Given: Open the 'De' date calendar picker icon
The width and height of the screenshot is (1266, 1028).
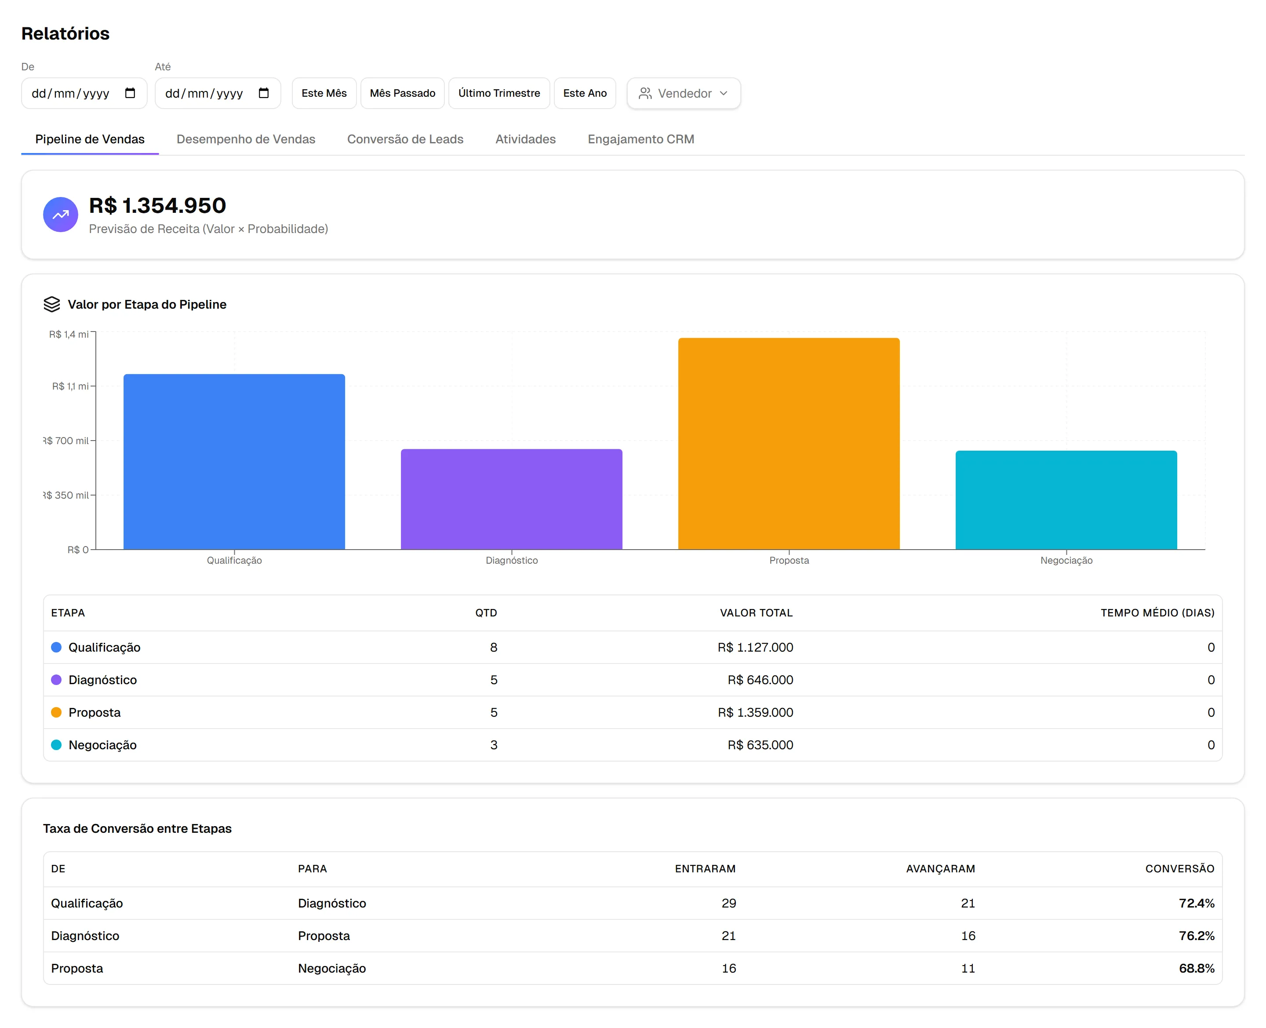Looking at the screenshot, I should [130, 93].
